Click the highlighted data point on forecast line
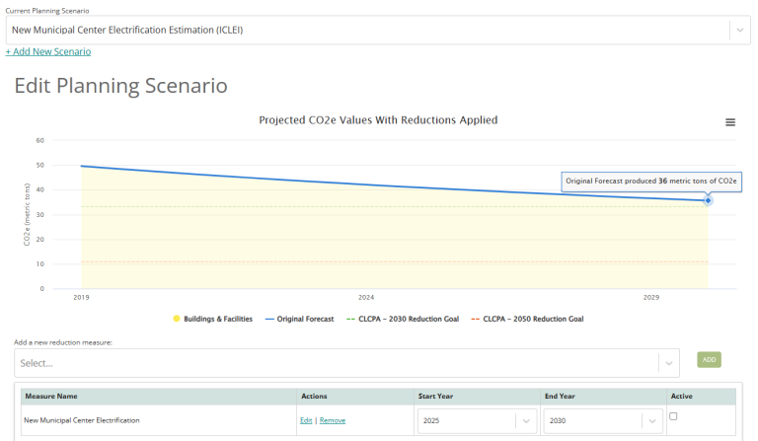 [708, 200]
